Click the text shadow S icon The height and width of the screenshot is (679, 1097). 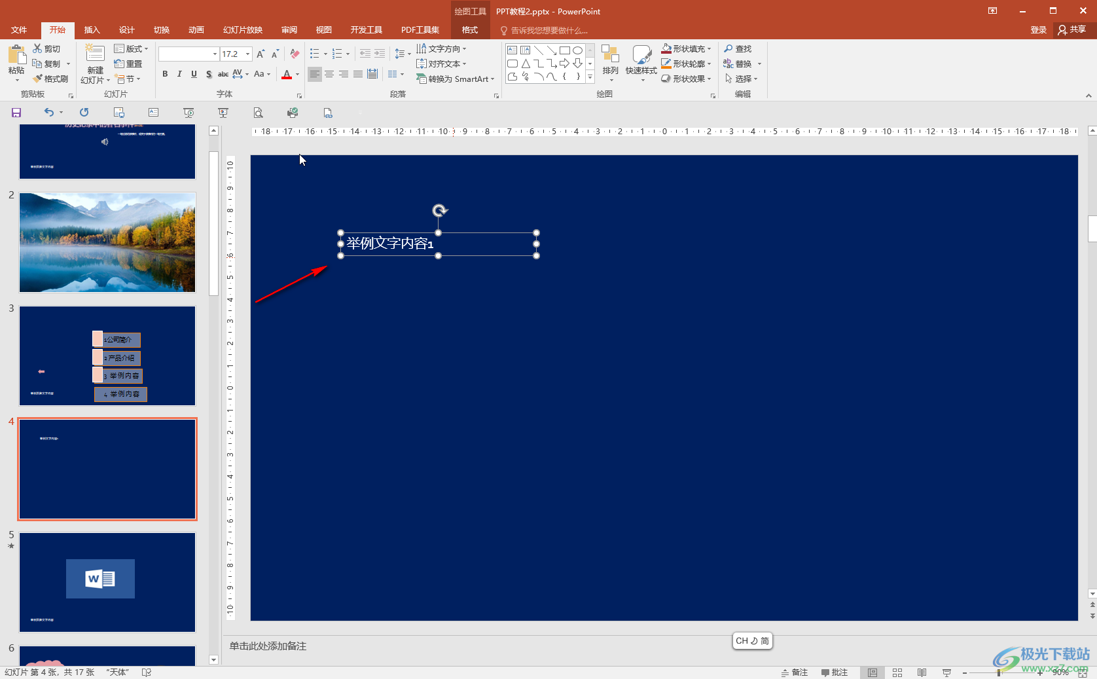[209, 74]
